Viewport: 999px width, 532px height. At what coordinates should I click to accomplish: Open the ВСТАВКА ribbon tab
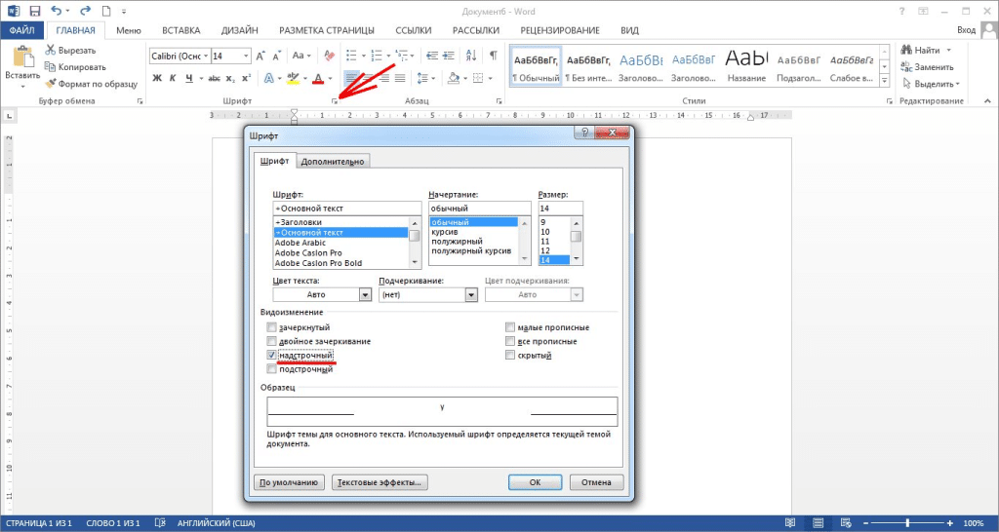187,31
